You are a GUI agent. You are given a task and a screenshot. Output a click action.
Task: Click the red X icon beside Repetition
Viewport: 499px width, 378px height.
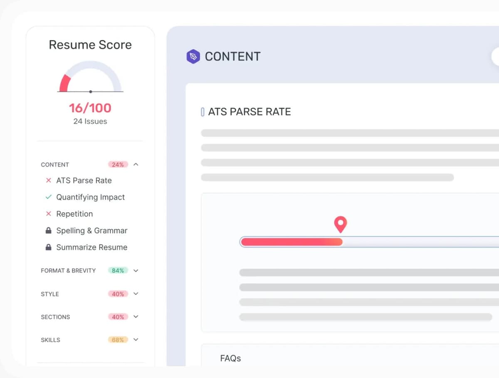(x=48, y=214)
